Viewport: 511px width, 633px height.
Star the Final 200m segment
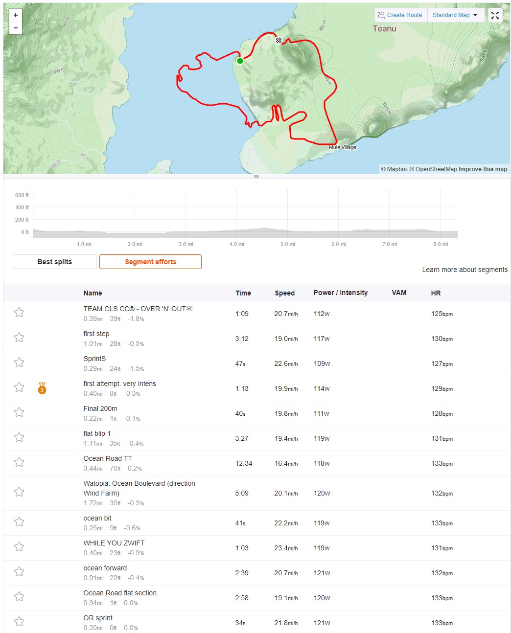pyautogui.click(x=19, y=412)
